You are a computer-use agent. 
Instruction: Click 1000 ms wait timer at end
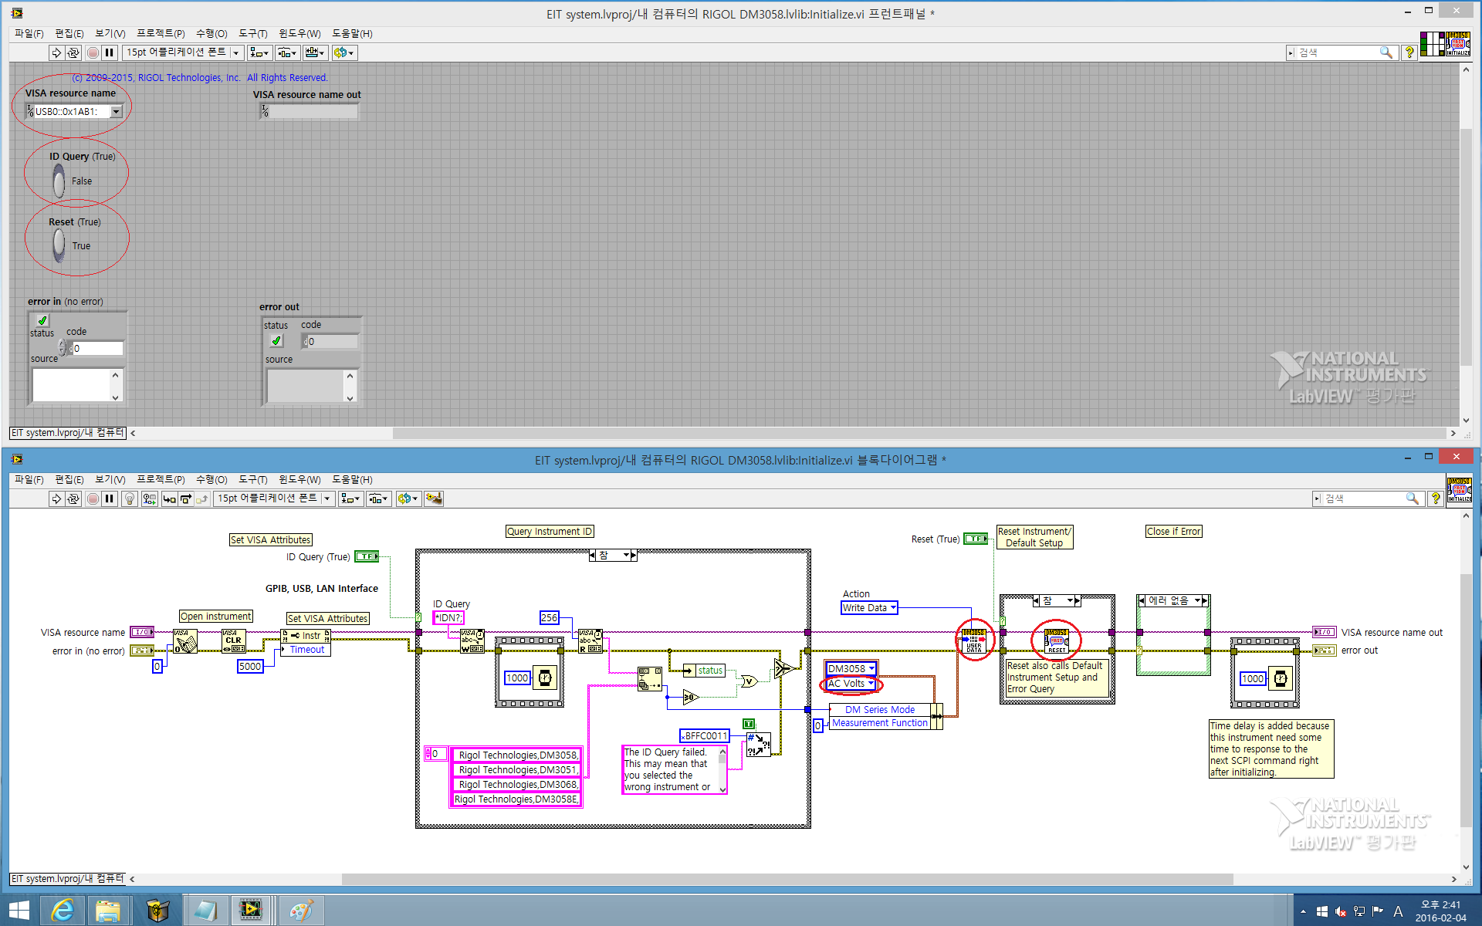1281,678
